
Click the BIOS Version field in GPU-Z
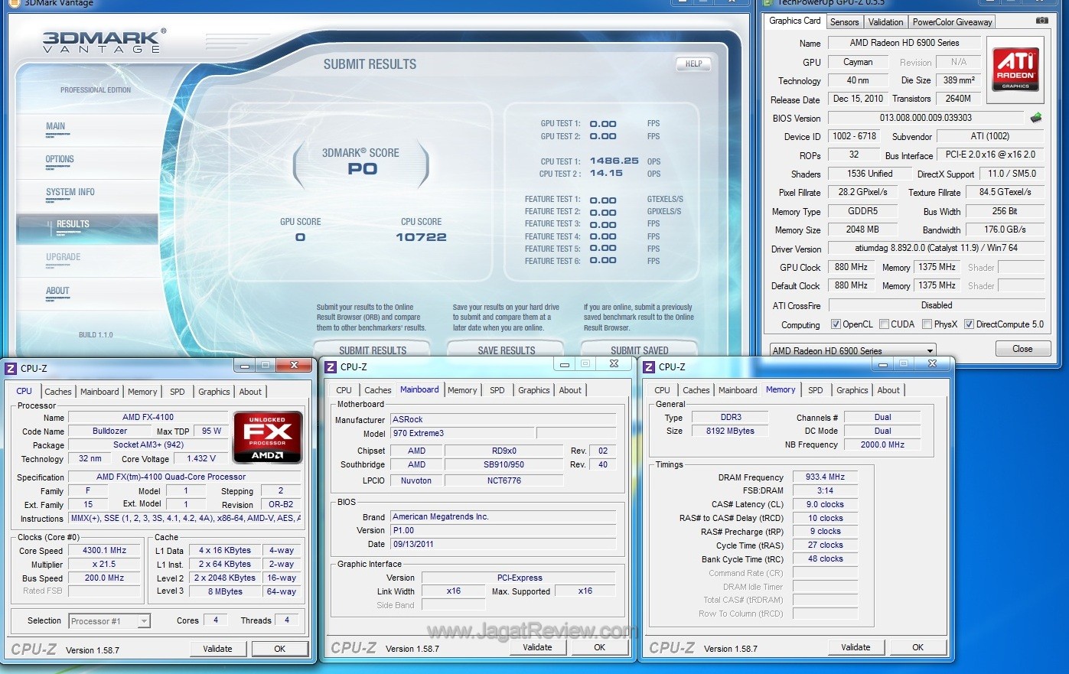coord(925,118)
